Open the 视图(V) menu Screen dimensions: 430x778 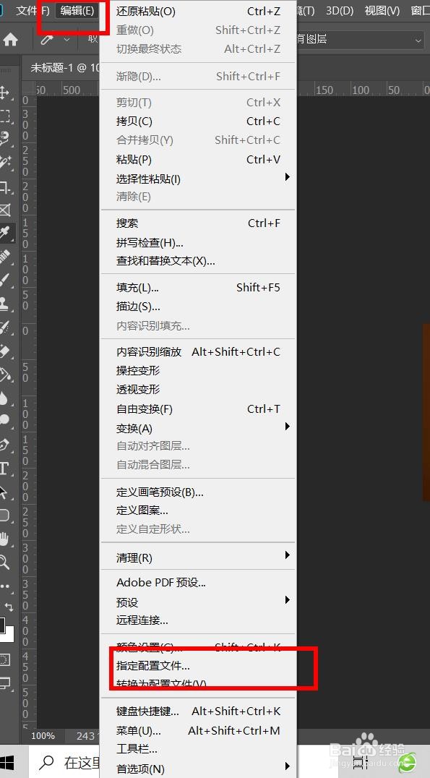point(382,10)
